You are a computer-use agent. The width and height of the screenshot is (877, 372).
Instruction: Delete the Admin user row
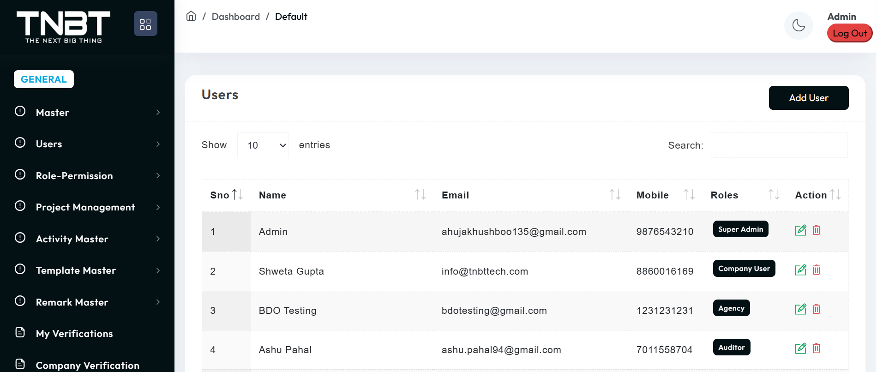pos(816,230)
